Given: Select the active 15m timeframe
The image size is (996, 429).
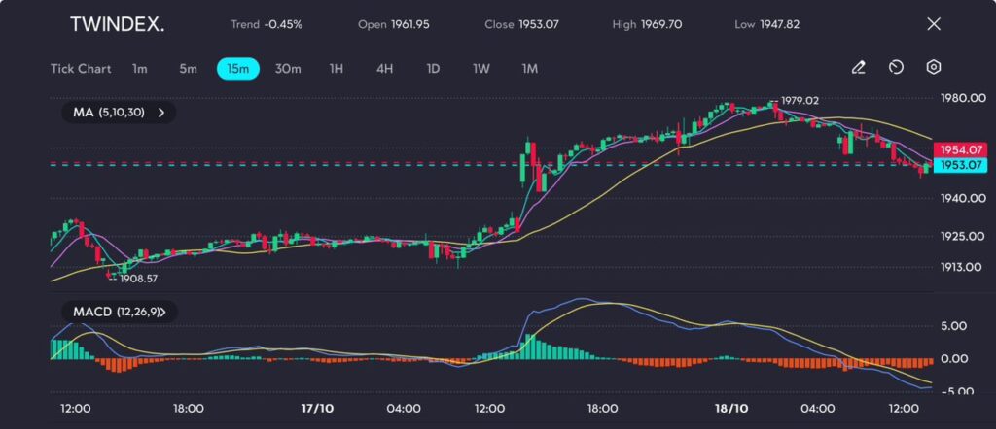Looking at the screenshot, I should pyautogui.click(x=237, y=69).
